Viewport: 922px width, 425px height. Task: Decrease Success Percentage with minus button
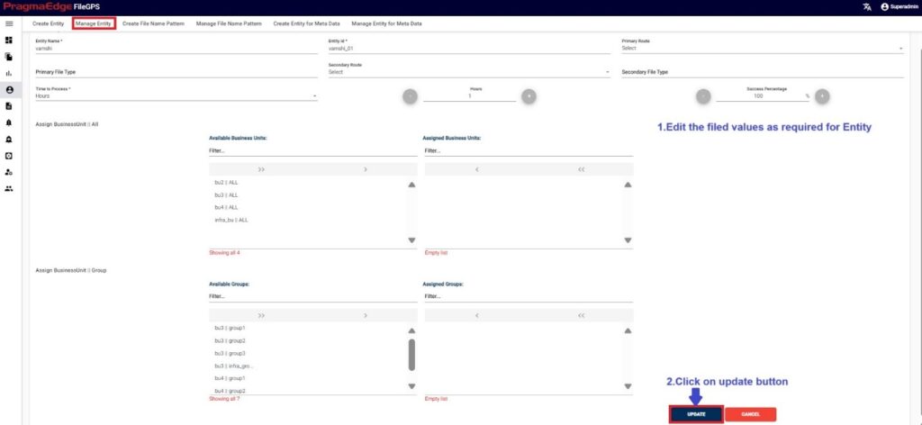point(703,95)
